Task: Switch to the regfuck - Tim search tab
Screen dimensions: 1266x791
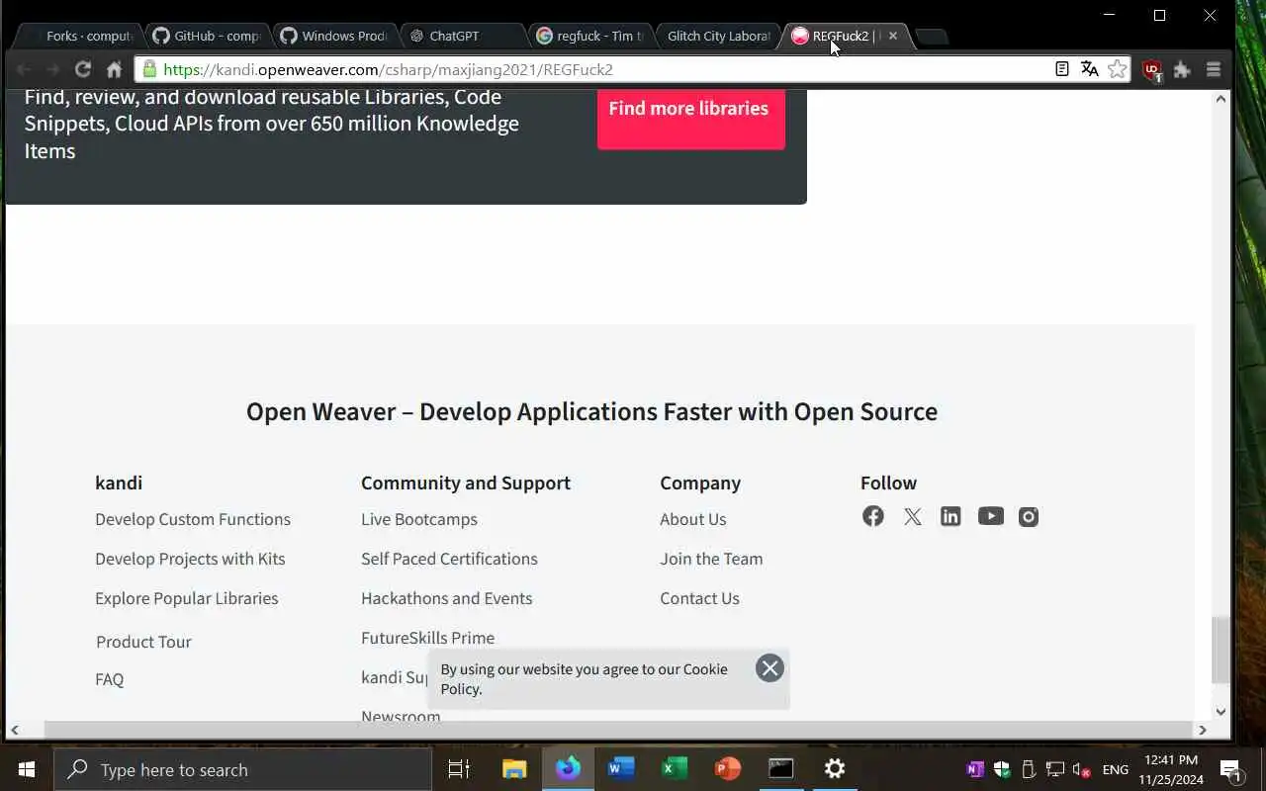Action: click(589, 36)
